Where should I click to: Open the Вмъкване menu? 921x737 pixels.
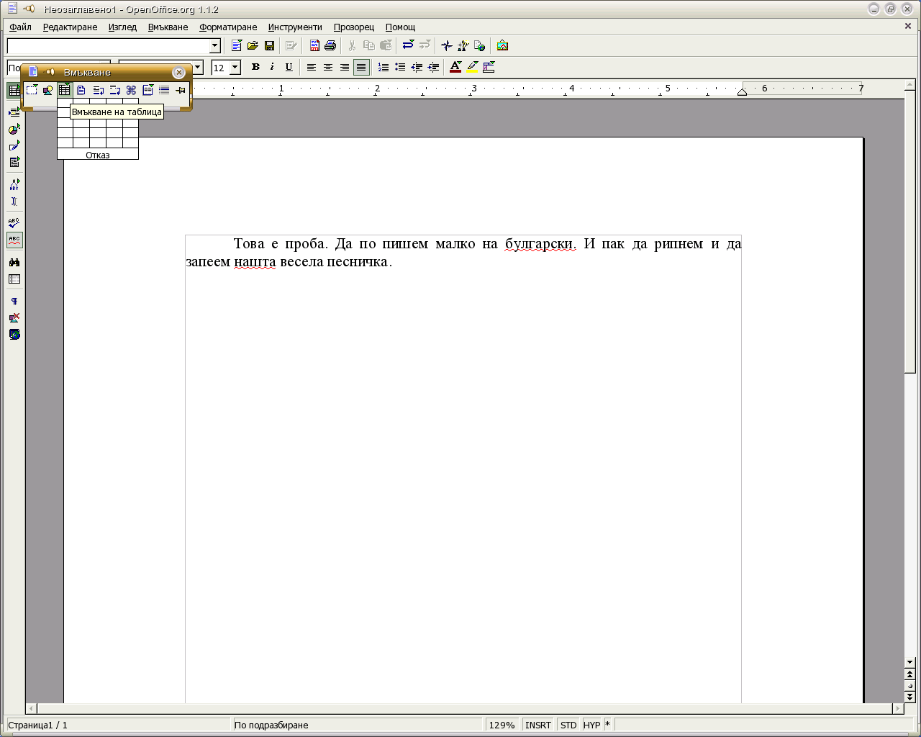click(168, 27)
